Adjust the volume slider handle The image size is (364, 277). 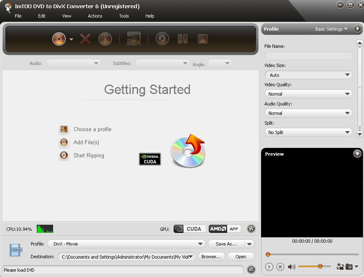(x=320, y=266)
